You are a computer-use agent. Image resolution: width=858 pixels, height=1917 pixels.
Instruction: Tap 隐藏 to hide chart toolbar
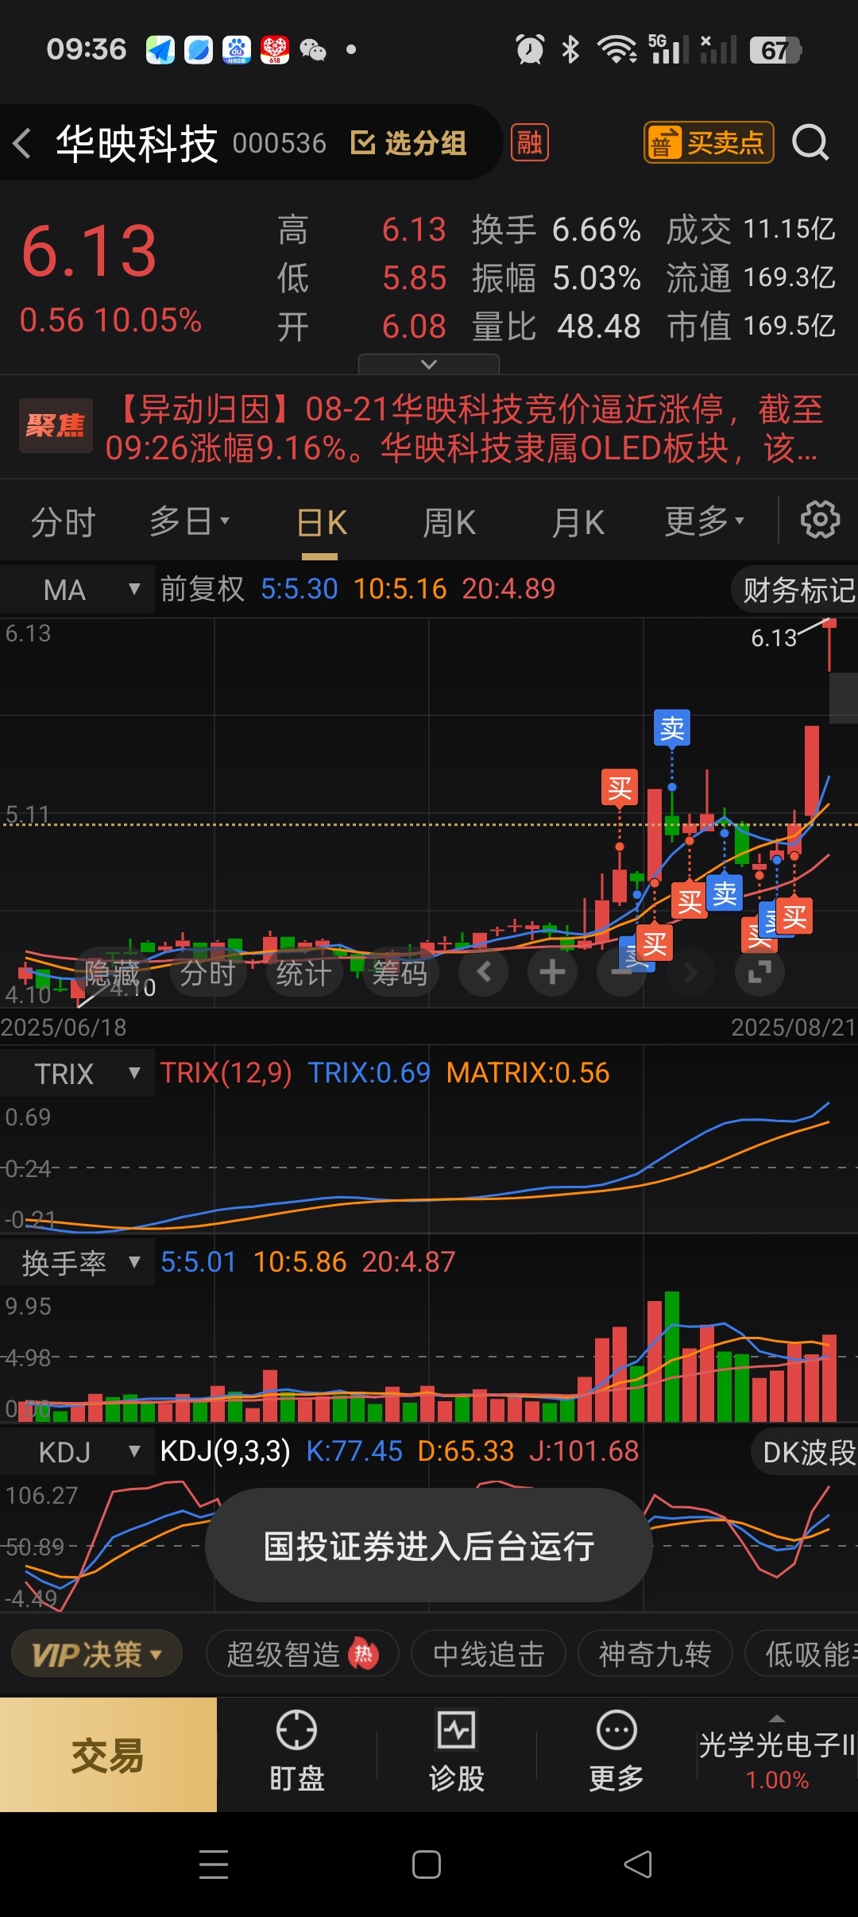(x=113, y=973)
